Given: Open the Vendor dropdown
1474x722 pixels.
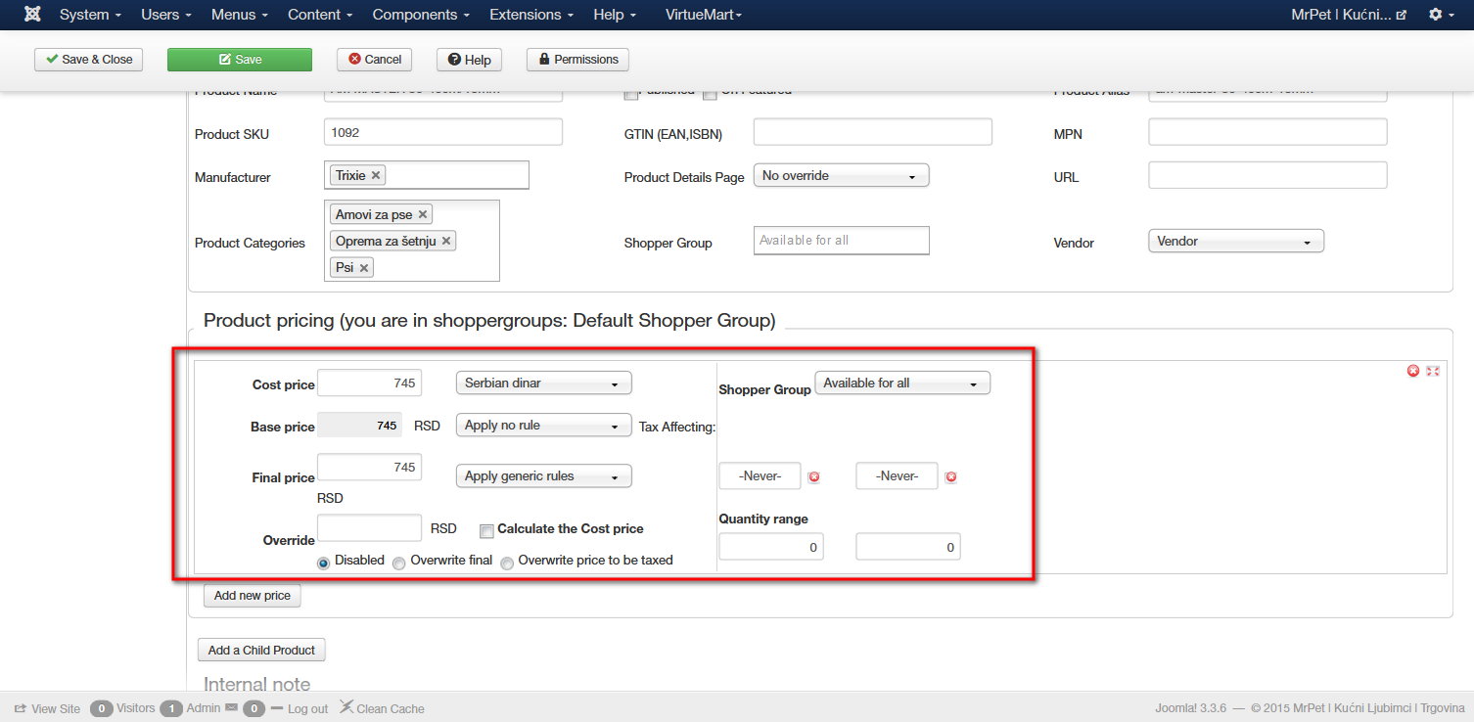Looking at the screenshot, I should click(x=1235, y=241).
